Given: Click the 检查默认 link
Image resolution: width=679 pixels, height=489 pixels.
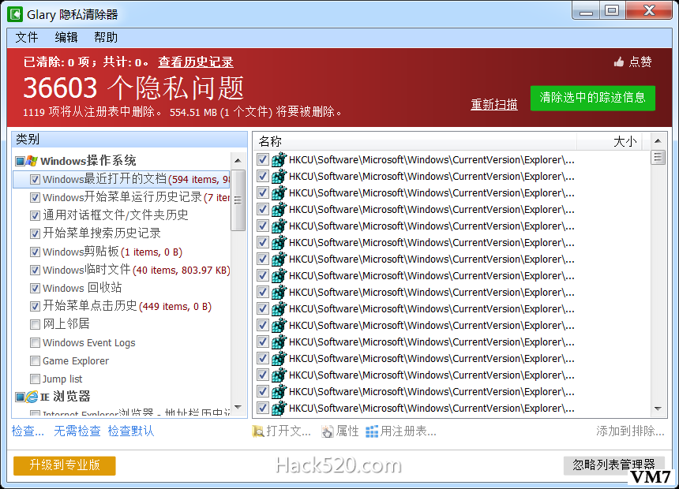Looking at the screenshot, I should 131,431.
